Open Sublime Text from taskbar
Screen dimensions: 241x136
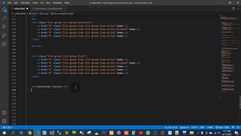(67, 133)
